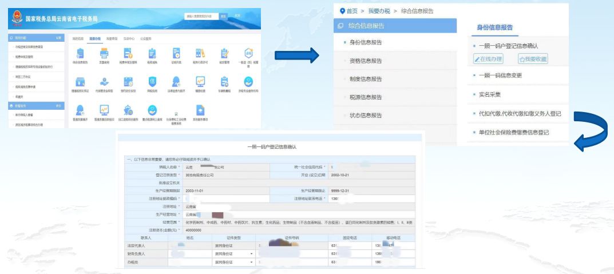614x274 pixels.
Task: Switch to the 我要查询 tab
Action: 112,39
